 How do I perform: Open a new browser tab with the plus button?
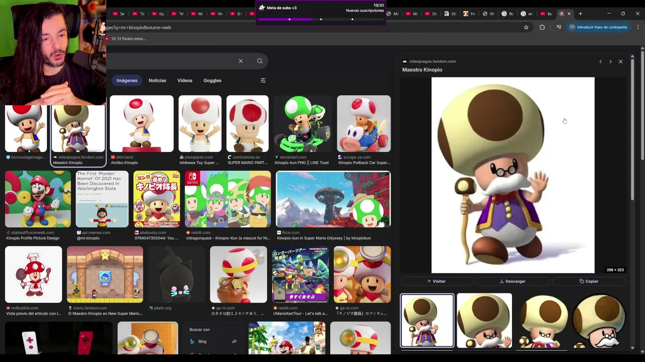[x=580, y=14]
